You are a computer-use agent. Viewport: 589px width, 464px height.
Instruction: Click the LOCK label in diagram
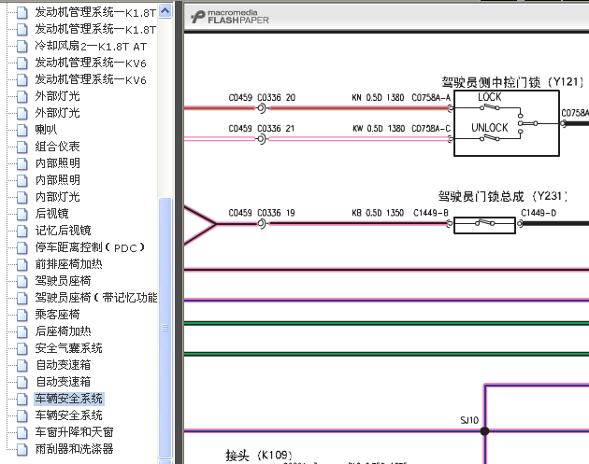point(490,97)
